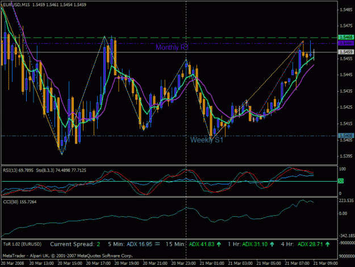Click the ToR 1.02 (EURUSD) label
355x267 pixels.
coord(22,244)
